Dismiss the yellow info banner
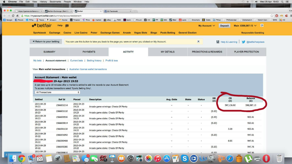 (x=198, y=42)
